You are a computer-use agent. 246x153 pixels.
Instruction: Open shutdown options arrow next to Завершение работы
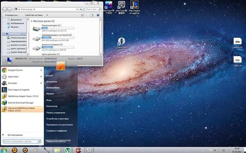point(69,142)
